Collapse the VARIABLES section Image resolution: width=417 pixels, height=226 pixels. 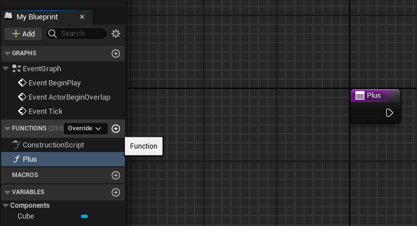pyautogui.click(x=7, y=192)
